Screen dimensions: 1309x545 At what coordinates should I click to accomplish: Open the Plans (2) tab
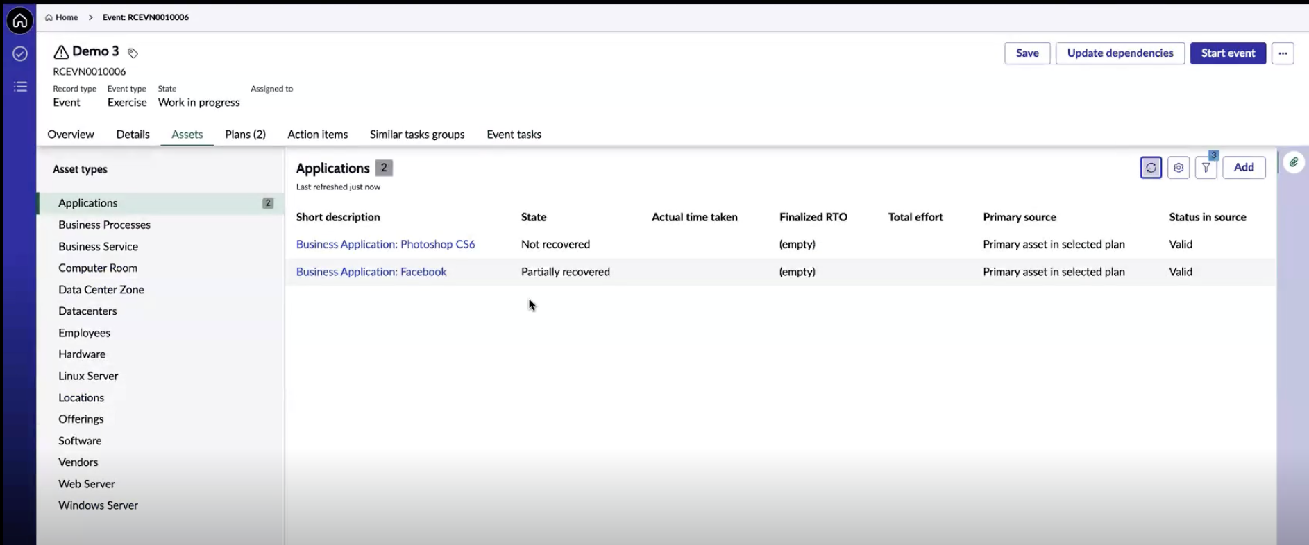[245, 135]
